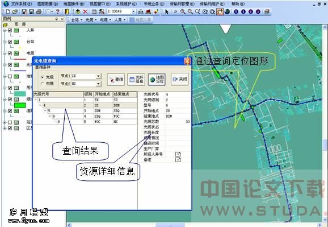Image resolution: width=328 pixels, height=227 pixels.
Task: Click the globe full-extent icon in toolbar
Action: click(227, 11)
